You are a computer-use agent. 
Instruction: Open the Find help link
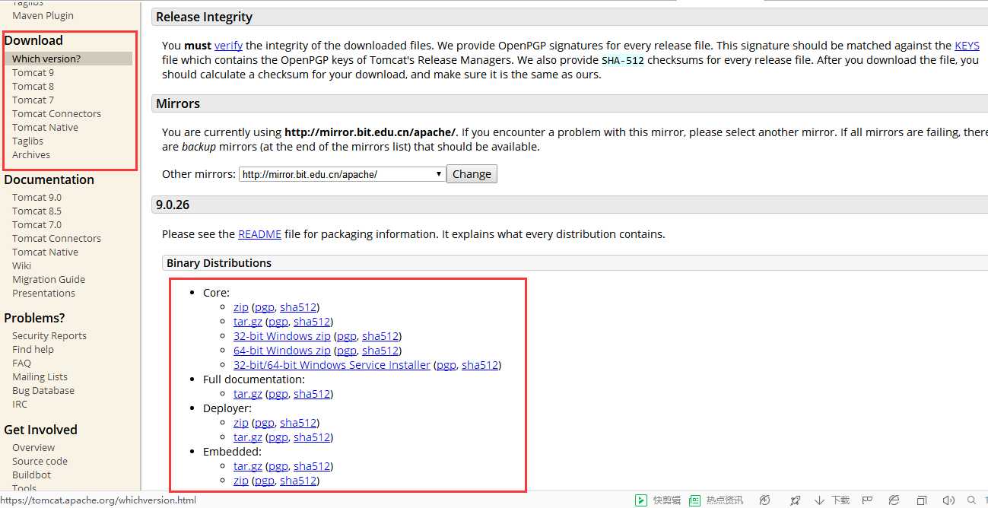coord(33,349)
